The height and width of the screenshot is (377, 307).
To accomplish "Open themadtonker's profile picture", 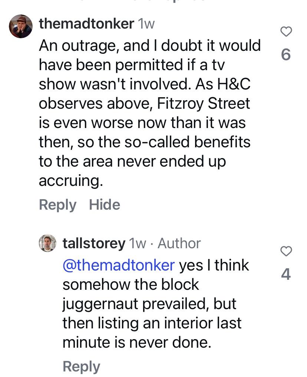I will pos(20,26).
